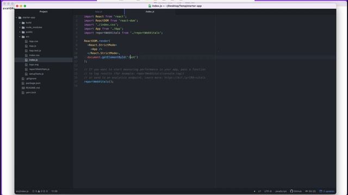Open reportWebVitals.js from the tree

[39, 69]
